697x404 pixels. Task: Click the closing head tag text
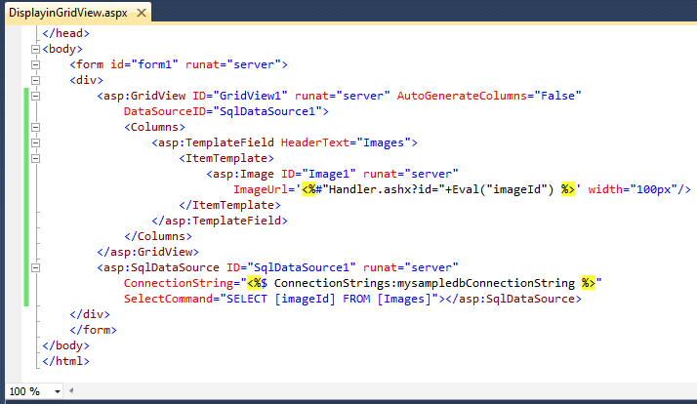coord(65,33)
